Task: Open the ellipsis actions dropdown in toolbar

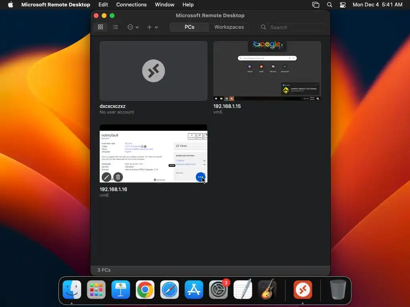Action: click(133, 27)
